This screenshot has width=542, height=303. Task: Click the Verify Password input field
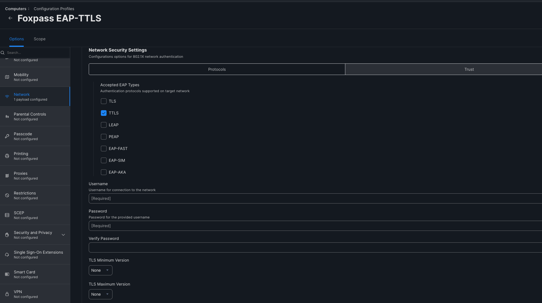pos(315,247)
